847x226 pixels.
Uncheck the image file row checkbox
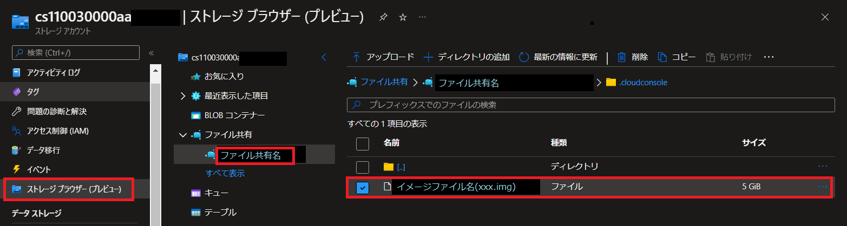pos(363,188)
